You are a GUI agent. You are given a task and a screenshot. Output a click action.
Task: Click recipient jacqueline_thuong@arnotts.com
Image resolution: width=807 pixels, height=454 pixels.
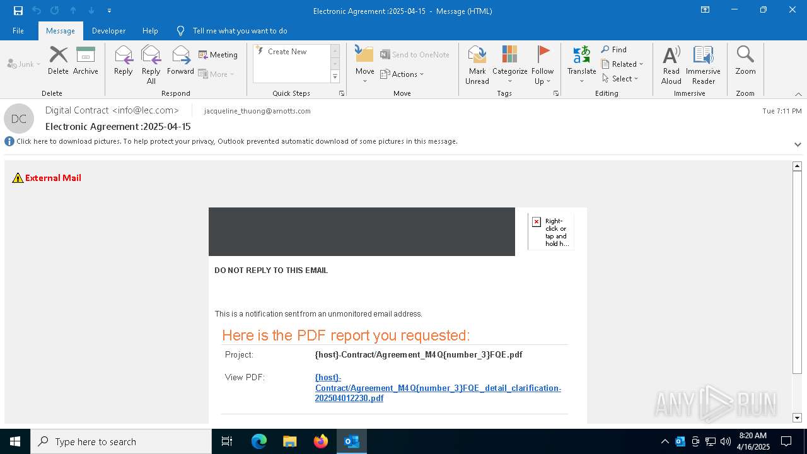coord(257,111)
